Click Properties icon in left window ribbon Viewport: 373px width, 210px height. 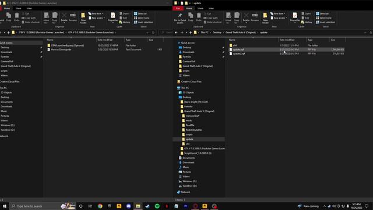coord(112,17)
